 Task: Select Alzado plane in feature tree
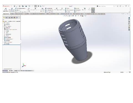coord(7,31)
